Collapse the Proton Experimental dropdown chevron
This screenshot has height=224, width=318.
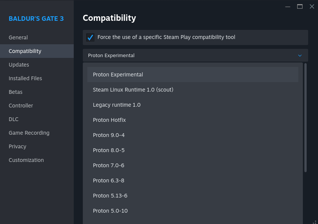[300, 56]
